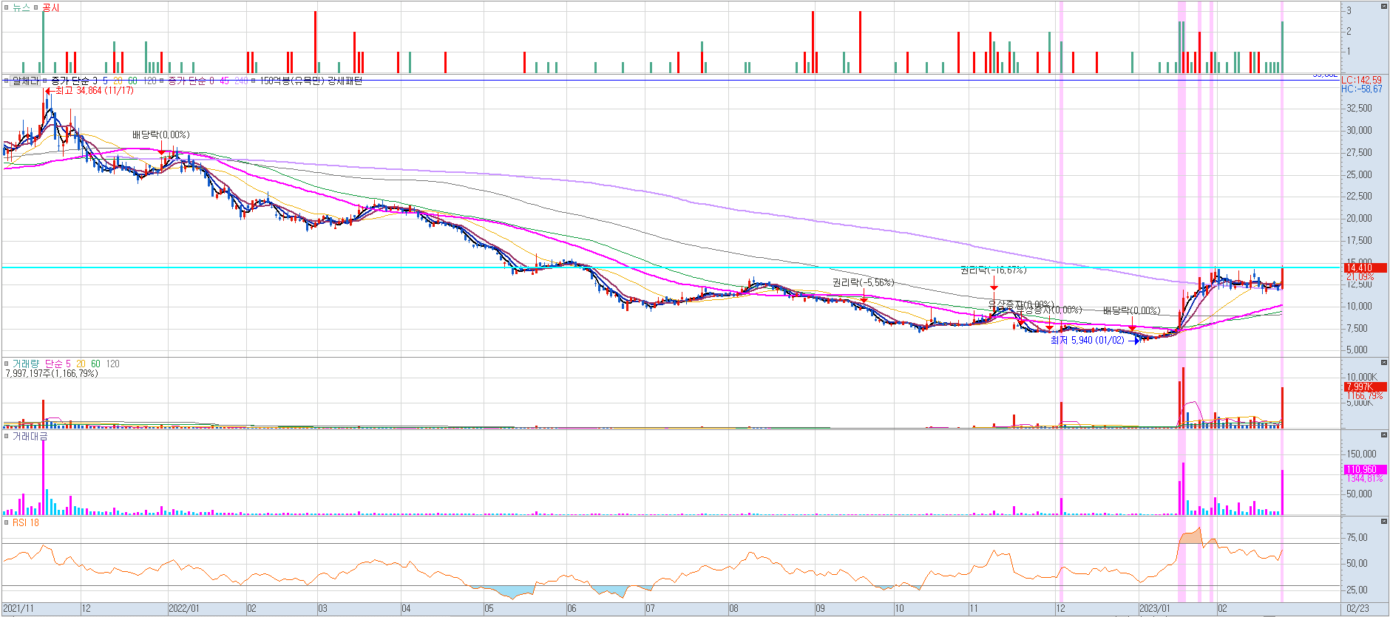The height and width of the screenshot is (617, 1390).
Task: Click the 알체라 stock name button
Action: 24,81
